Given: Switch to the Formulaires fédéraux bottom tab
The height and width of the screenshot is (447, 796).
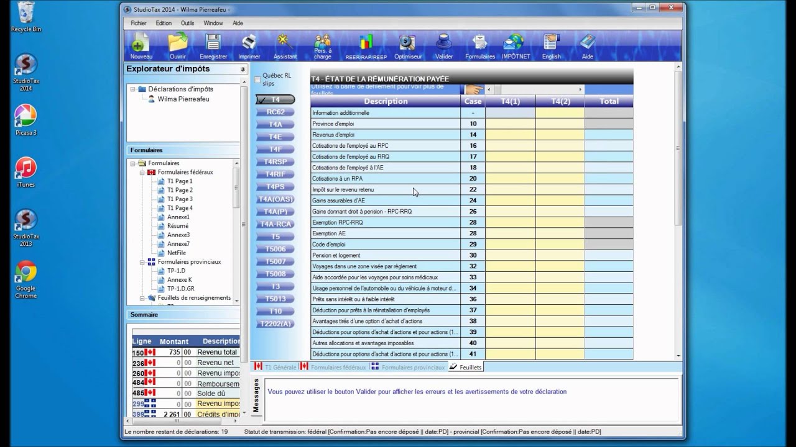Looking at the screenshot, I should tap(333, 367).
